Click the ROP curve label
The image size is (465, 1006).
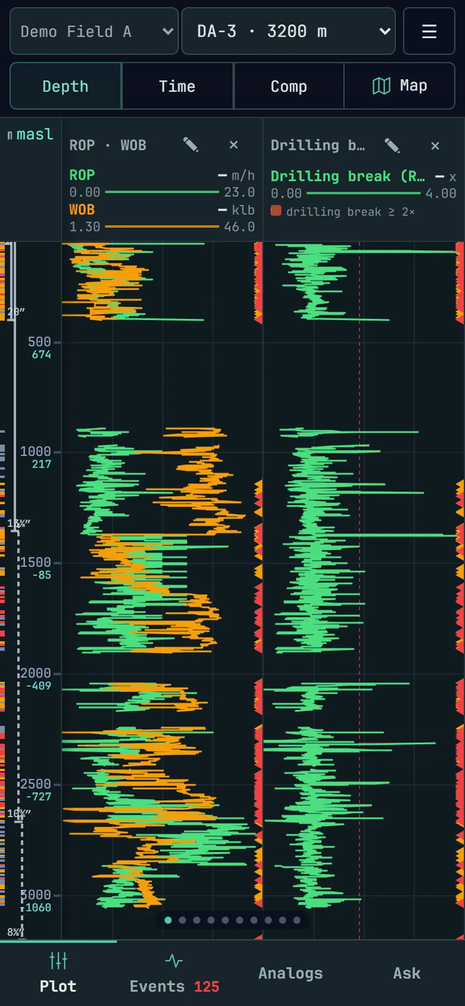click(x=82, y=175)
